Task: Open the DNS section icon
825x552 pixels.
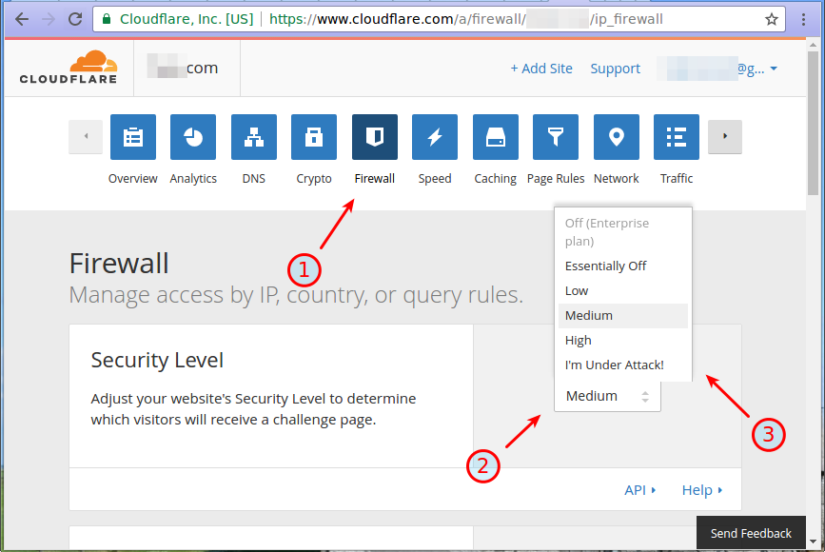Action: [x=254, y=137]
